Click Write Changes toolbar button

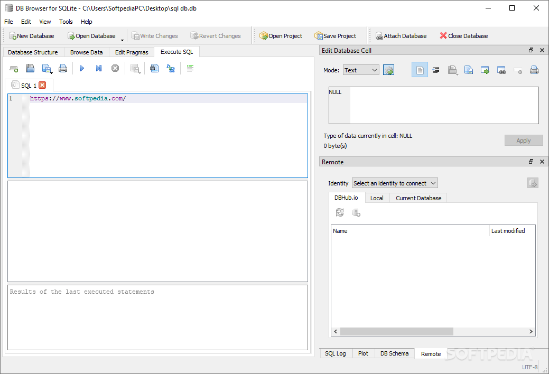coord(154,36)
